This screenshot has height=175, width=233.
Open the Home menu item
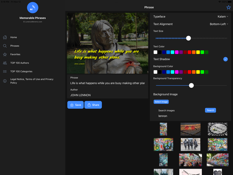click(14, 37)
